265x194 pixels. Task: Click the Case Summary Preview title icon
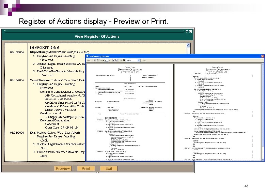87,56
